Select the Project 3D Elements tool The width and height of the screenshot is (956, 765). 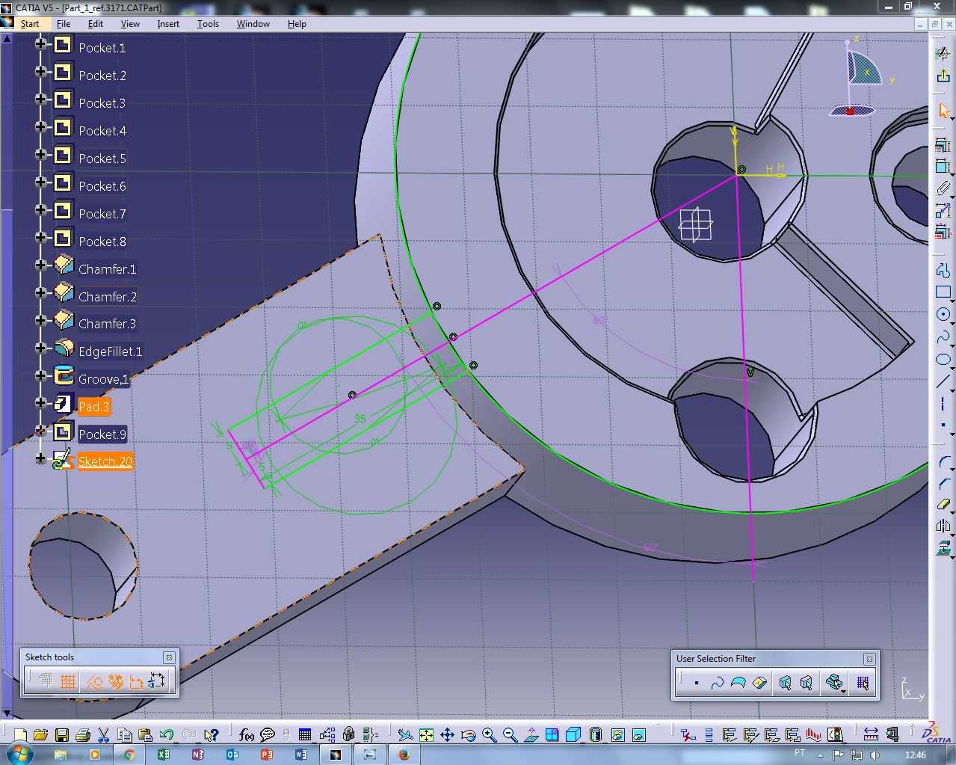coord(943,548)
